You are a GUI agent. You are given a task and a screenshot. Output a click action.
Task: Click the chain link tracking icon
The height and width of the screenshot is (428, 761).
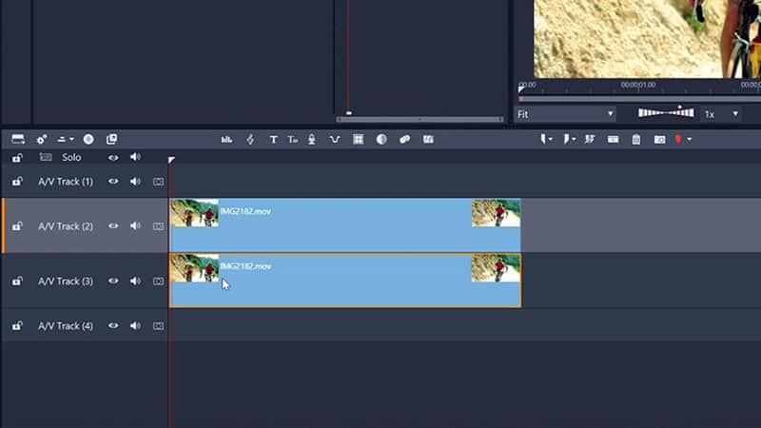coord(405,140)
